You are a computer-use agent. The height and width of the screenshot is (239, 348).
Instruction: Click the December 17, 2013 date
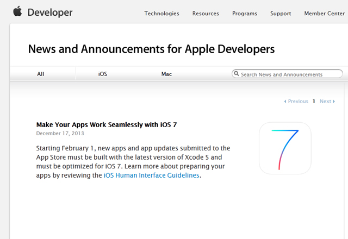(60, 133)
